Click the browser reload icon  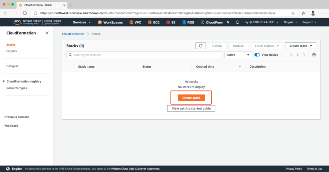click(25, 13)
